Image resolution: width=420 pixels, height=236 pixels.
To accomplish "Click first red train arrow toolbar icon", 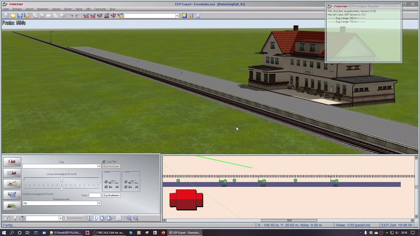I will pos(86,15).
